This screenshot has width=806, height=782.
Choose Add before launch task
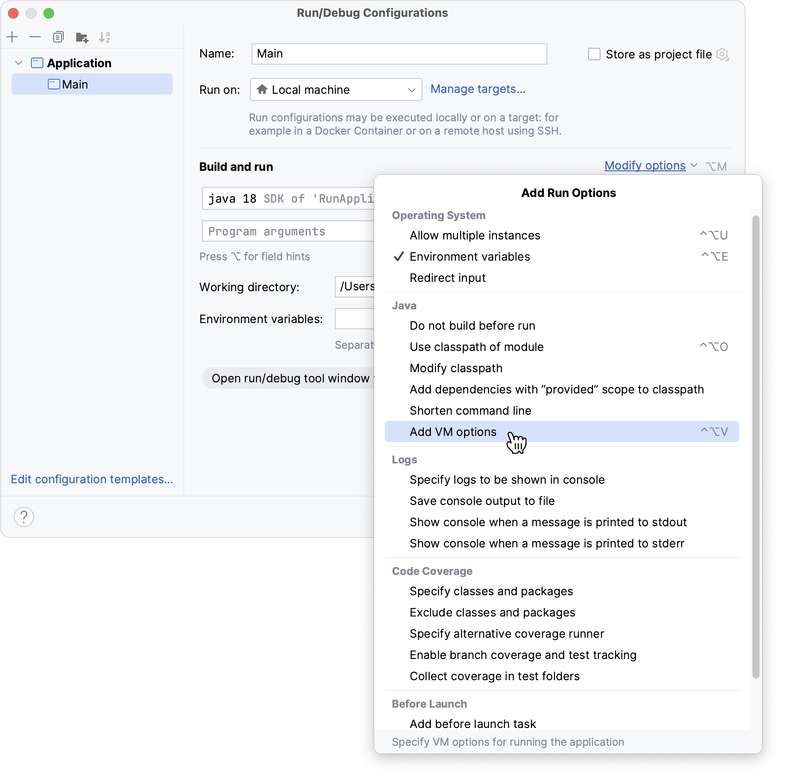click(x=562, y=724)
